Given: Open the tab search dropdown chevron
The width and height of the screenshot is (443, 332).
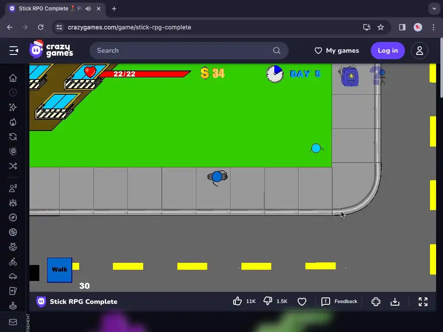Looking at the screenshot, I should 434,9.
